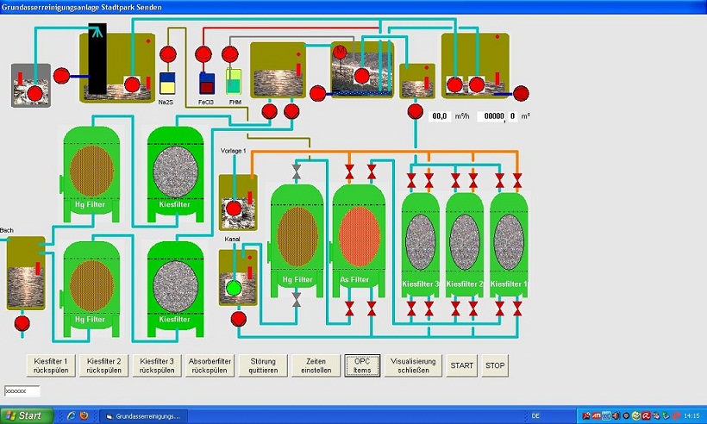Click the Na2S dosing tank icon
Image resolution: width=707 pixels, height=424 pixels.
168,84
